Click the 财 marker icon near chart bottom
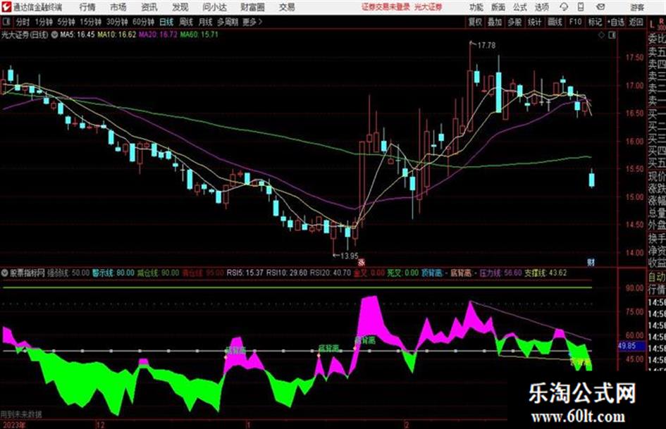The width and height of the screenshot is (666, 429). point(591,262)
